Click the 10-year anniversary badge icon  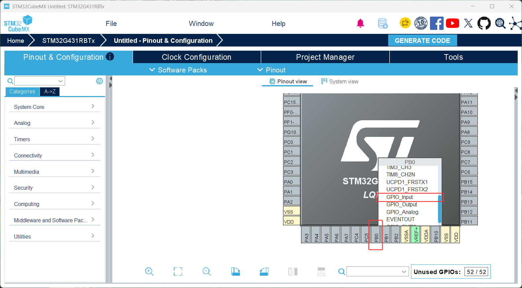point(421,23)
